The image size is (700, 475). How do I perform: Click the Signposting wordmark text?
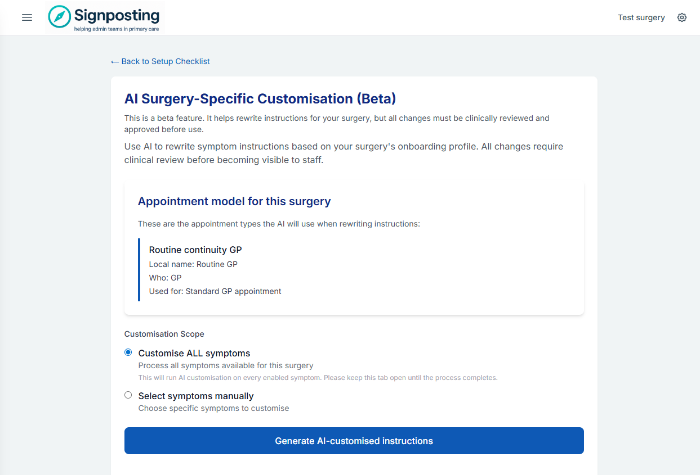click(117, 15)
